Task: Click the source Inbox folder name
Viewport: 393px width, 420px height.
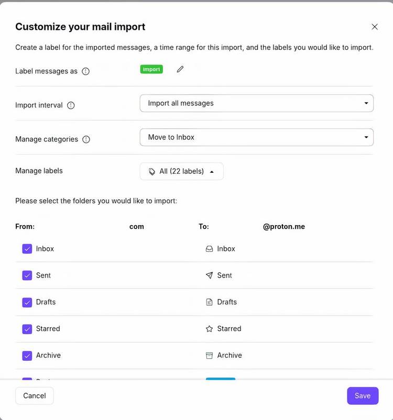Action: pyautogui.click(x=45, y=249)
